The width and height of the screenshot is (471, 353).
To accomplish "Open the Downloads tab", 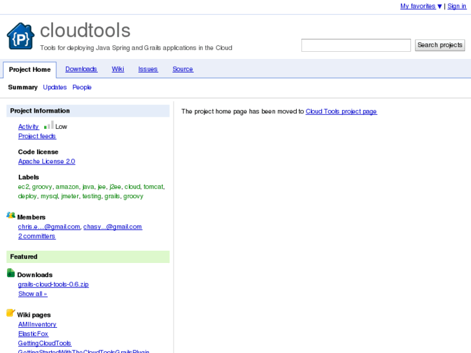I will click(x=81, y=69).
